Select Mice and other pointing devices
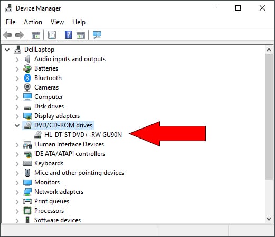The width and height of the screenshot is (275, 237). (x=79, y=173)
